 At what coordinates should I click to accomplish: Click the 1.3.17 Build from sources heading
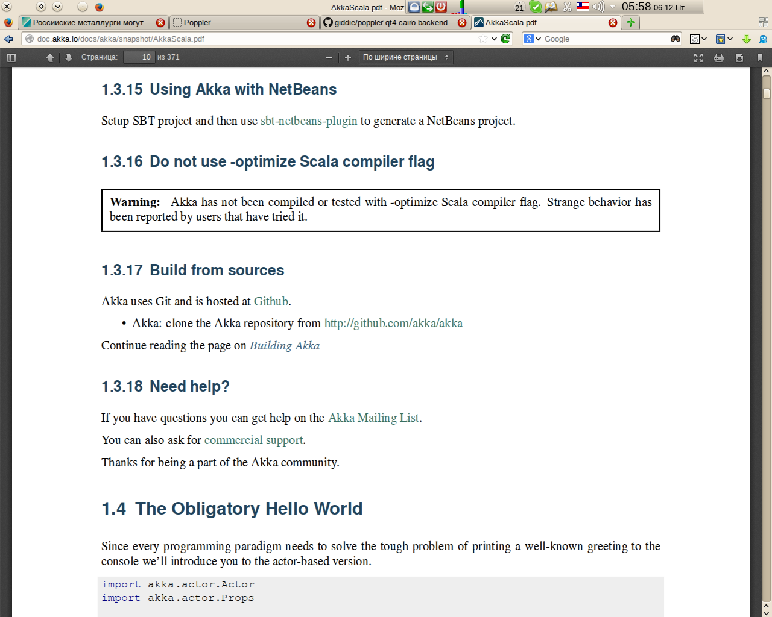tap(192, 270)
